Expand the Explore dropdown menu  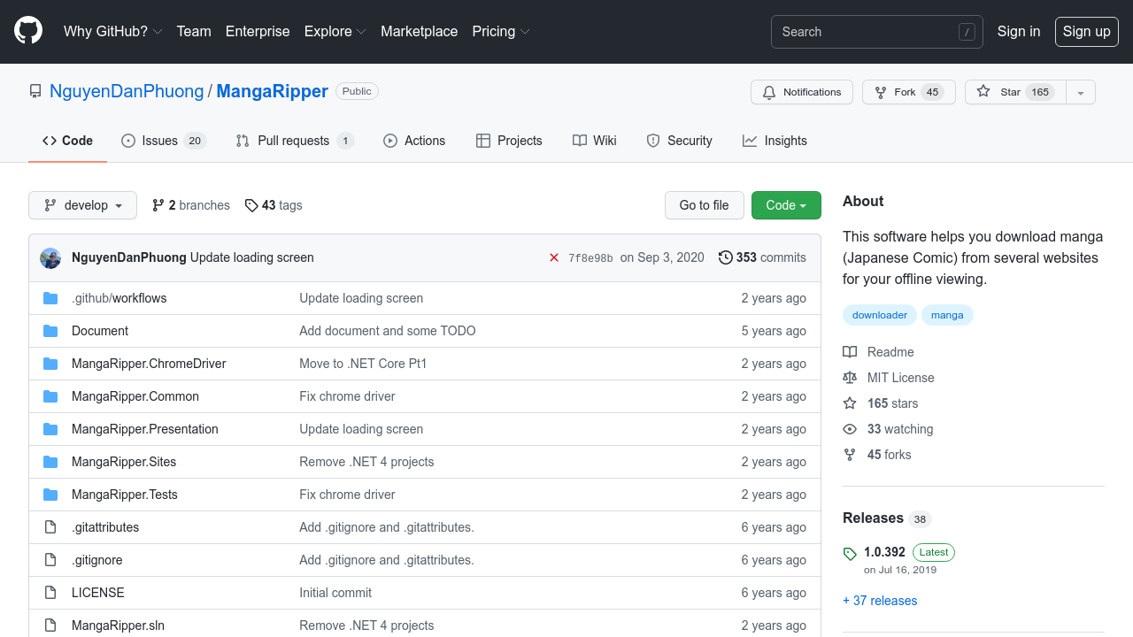coord(335,31)
